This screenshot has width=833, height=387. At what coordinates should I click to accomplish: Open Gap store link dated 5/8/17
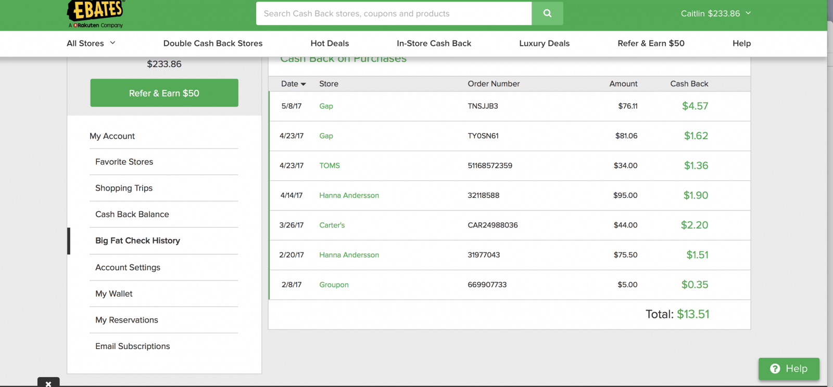point(326,106)
